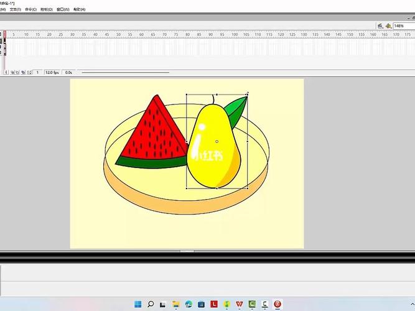415x311 pixels.
Task: Launch Microsoft Edge from taskbar
Action: click(189, 304)
